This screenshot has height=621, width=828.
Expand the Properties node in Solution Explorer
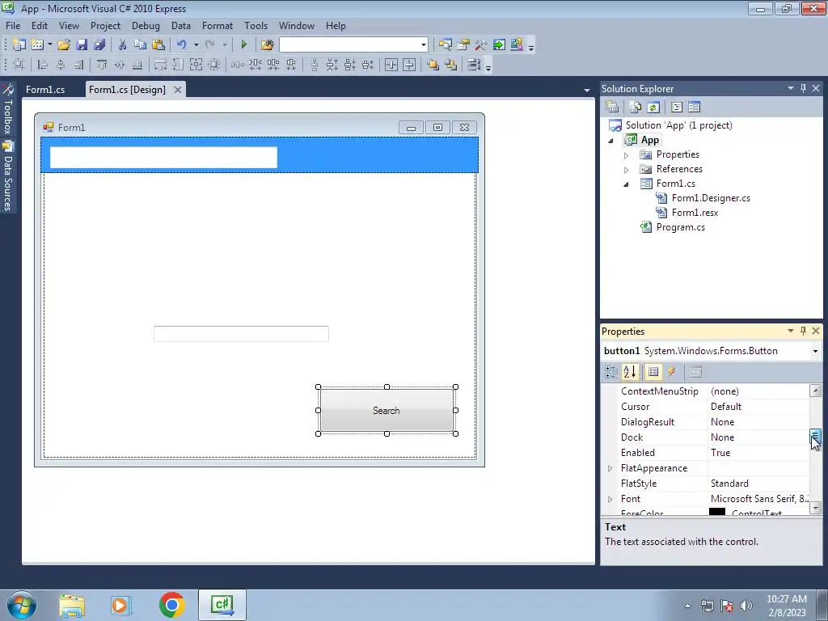[x=627, y=155]
